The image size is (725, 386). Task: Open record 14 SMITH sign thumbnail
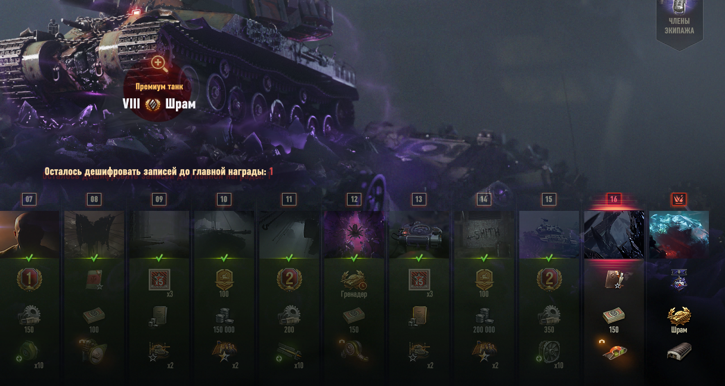[x=484, y=234]
